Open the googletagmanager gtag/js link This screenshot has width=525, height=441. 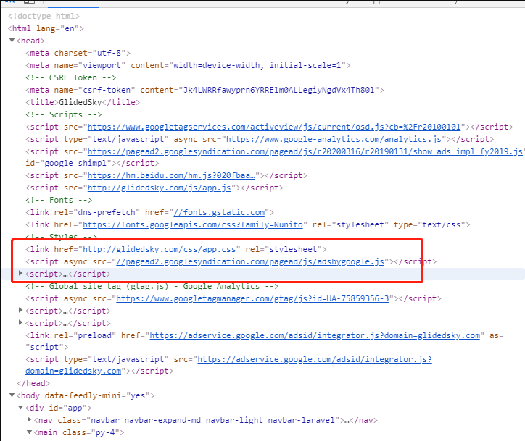pyautogui.click(x=252, y=298)
